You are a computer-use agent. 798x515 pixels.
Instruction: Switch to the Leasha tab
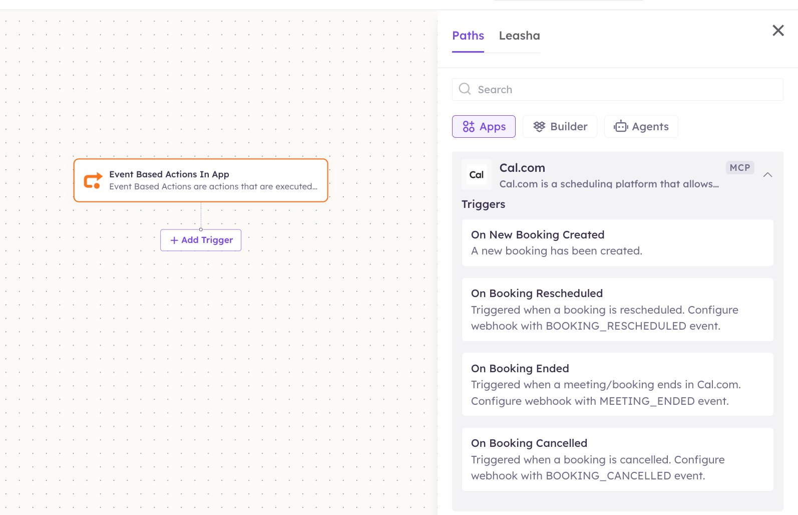pos(519,36)
